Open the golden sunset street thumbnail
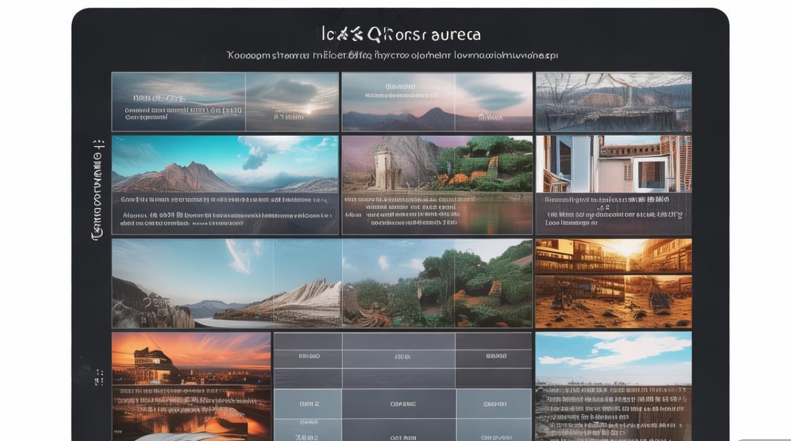The image size is (791, 441). (613, 256)
